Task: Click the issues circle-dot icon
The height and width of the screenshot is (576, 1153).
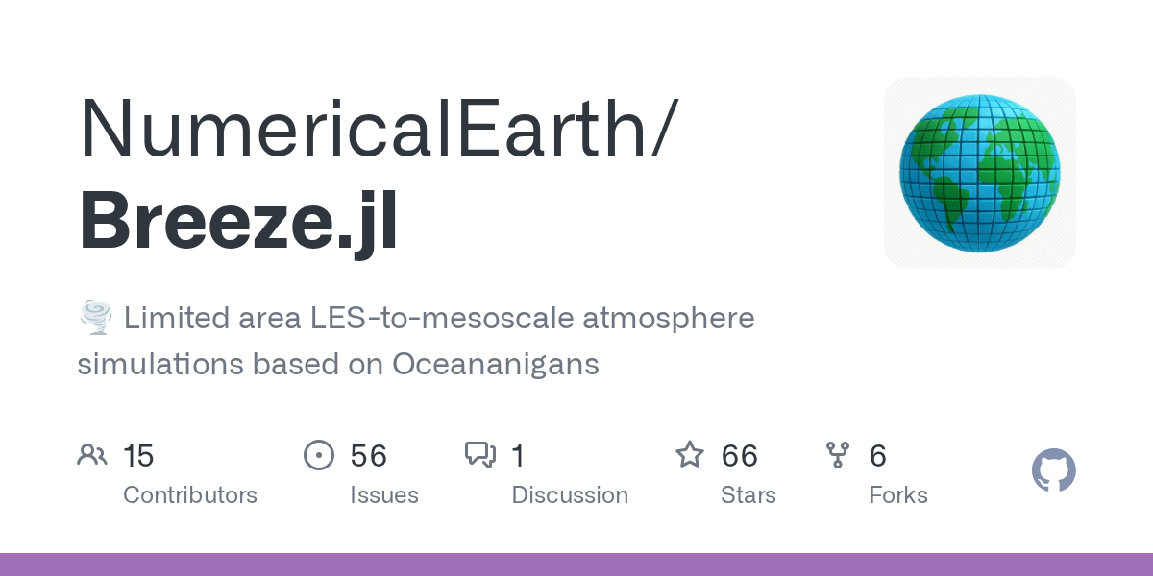Action: pyautogui.click(x=319, y=455)
